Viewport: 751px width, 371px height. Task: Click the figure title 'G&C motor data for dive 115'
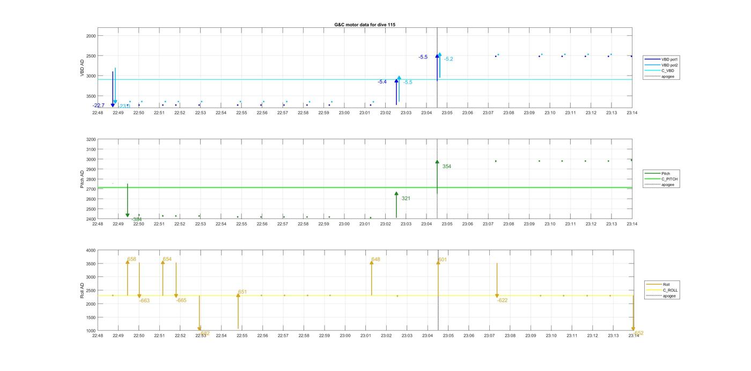(x=365, y=25)
